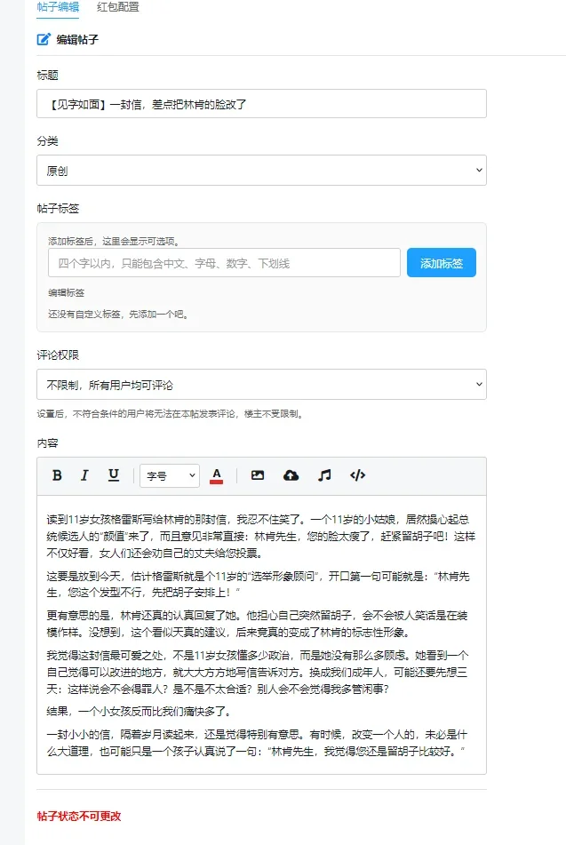This screenshot has height=845, width=566.
Task: Open the 分类 category dropdown
Action: [261, 171]
